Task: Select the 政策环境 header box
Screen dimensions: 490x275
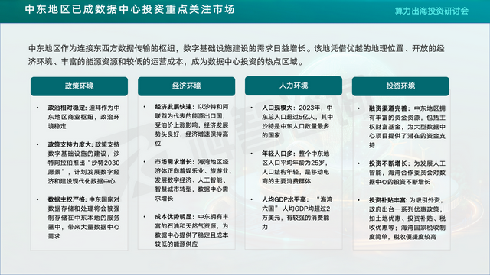Action: point(79,86)
